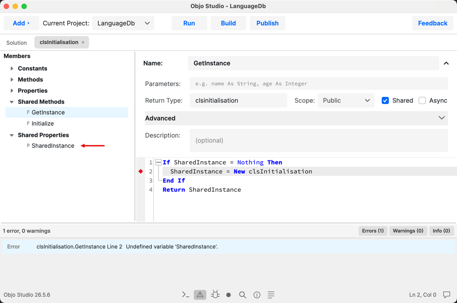Show the Info (0) filter

441,231
